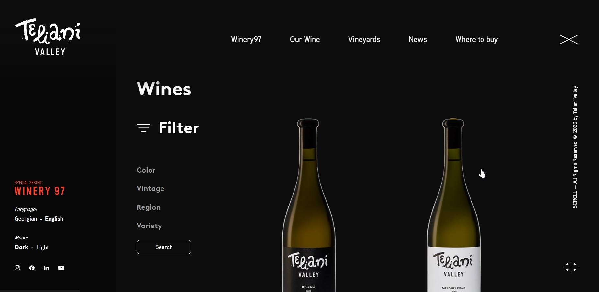The image size is (599, 292).
Task: Open the Winery 97 special series link
Action: coord(40,188)
